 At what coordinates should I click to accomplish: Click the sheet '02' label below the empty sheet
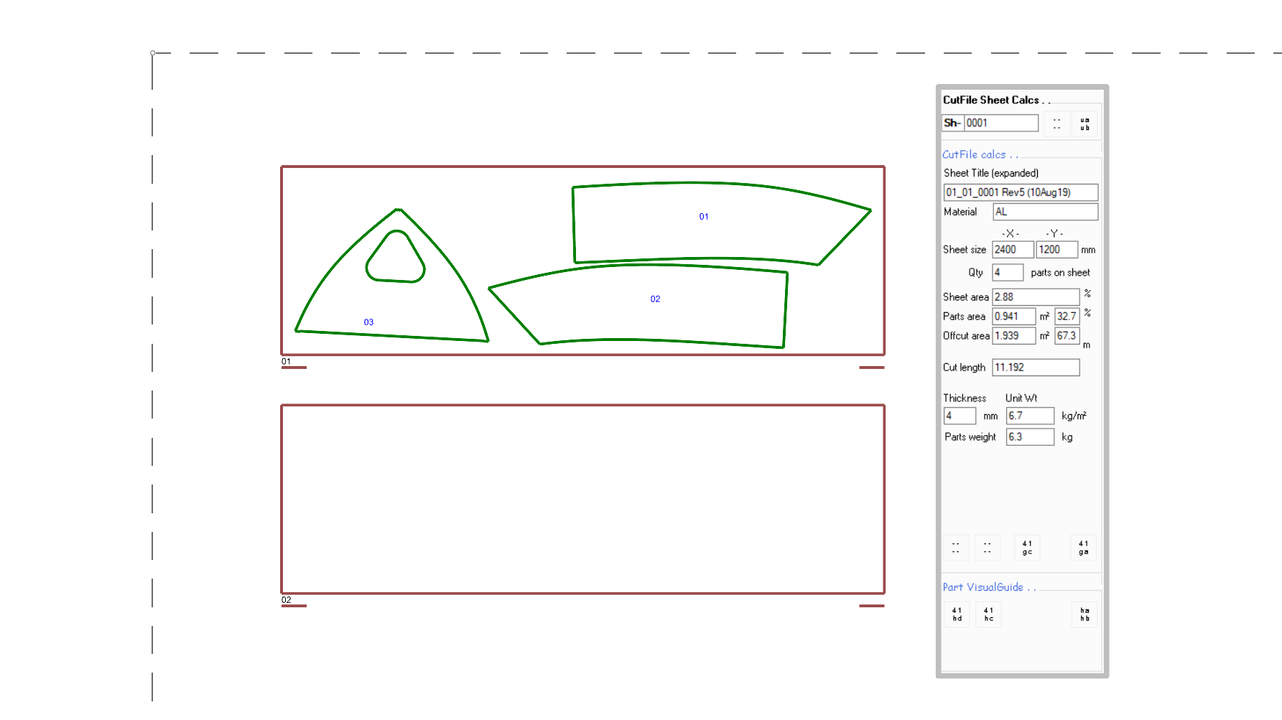point(286,600)
